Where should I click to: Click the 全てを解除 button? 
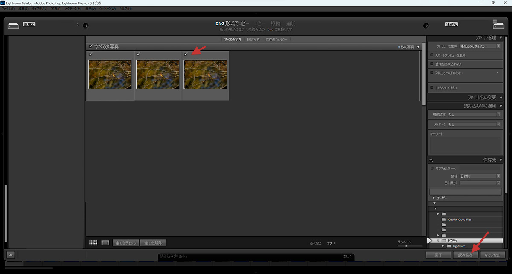tap(153, 243)
